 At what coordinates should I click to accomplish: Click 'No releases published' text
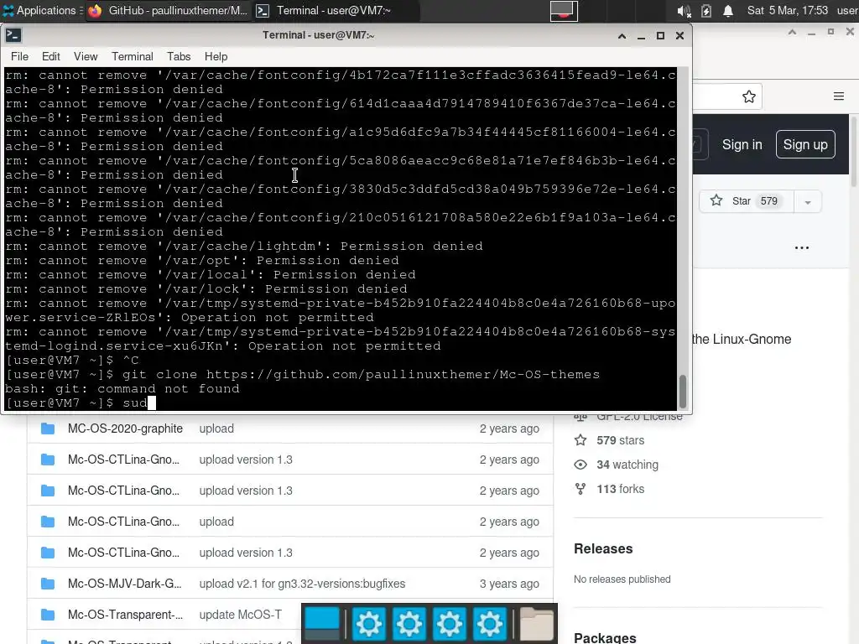click(x=622, y=579)
